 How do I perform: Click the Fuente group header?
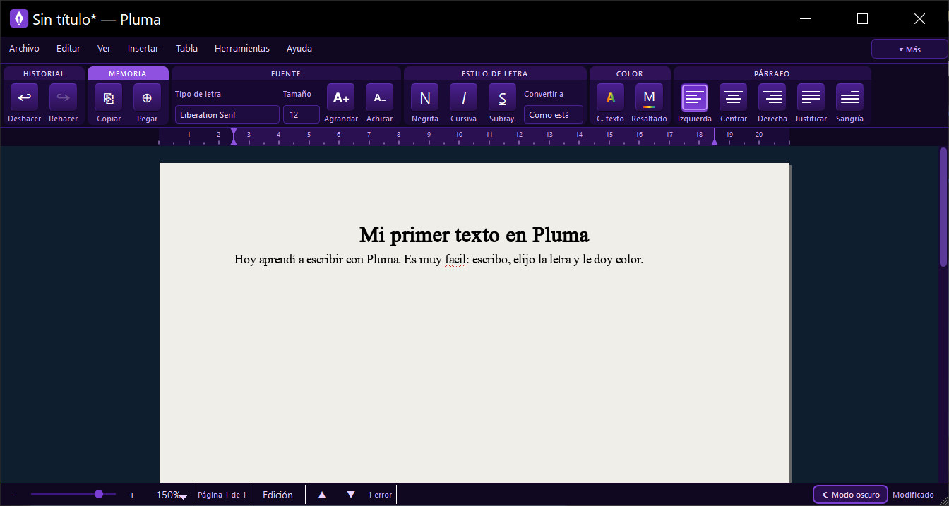coord(286,73)
